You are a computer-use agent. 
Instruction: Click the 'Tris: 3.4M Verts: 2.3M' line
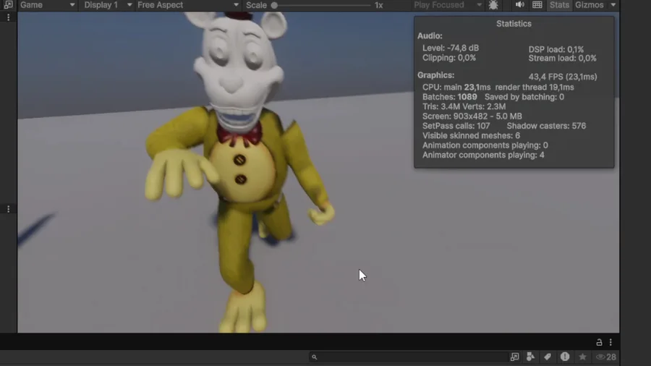point(464,106)
